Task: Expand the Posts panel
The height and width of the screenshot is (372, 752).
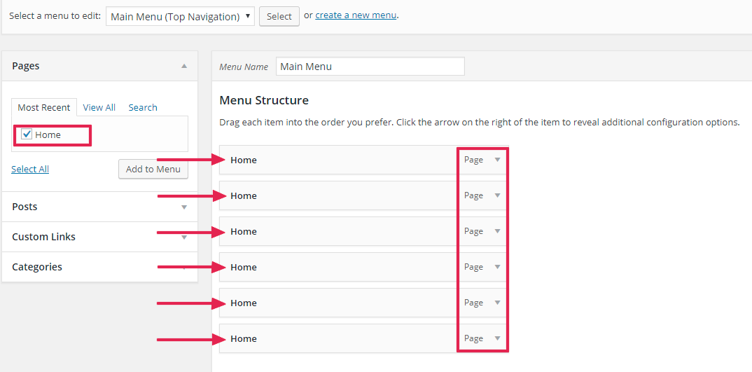Action: (x=184, y=207)
